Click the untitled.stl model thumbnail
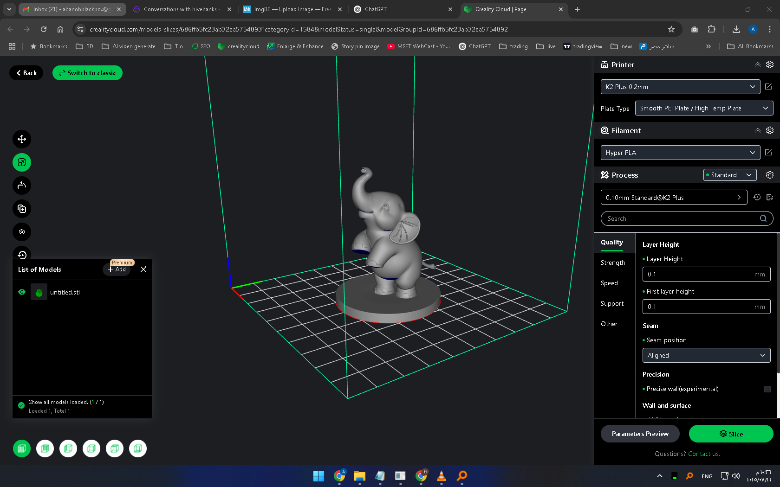The width and height of the screenshot is (780, 487). [x=39, y=292]
